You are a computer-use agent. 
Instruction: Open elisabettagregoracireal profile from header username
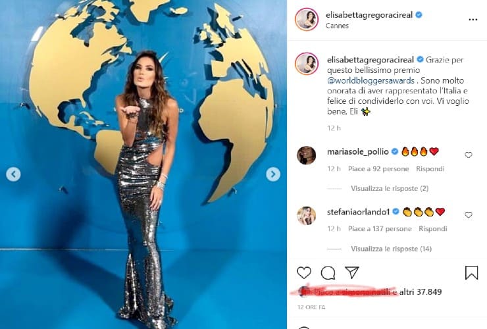tap(369, 14)
